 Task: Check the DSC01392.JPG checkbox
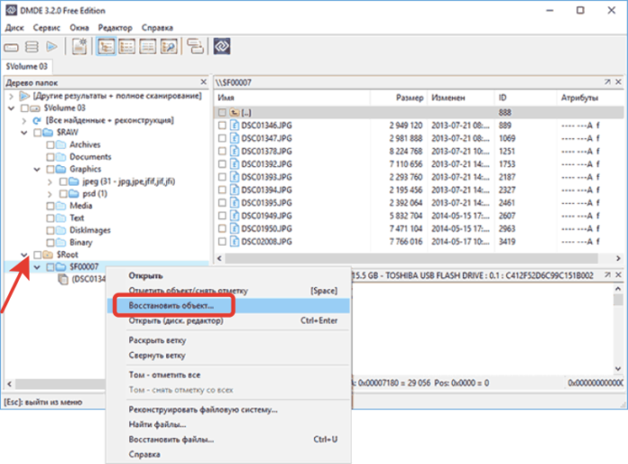pyautogui.click(x=222, y=164)
